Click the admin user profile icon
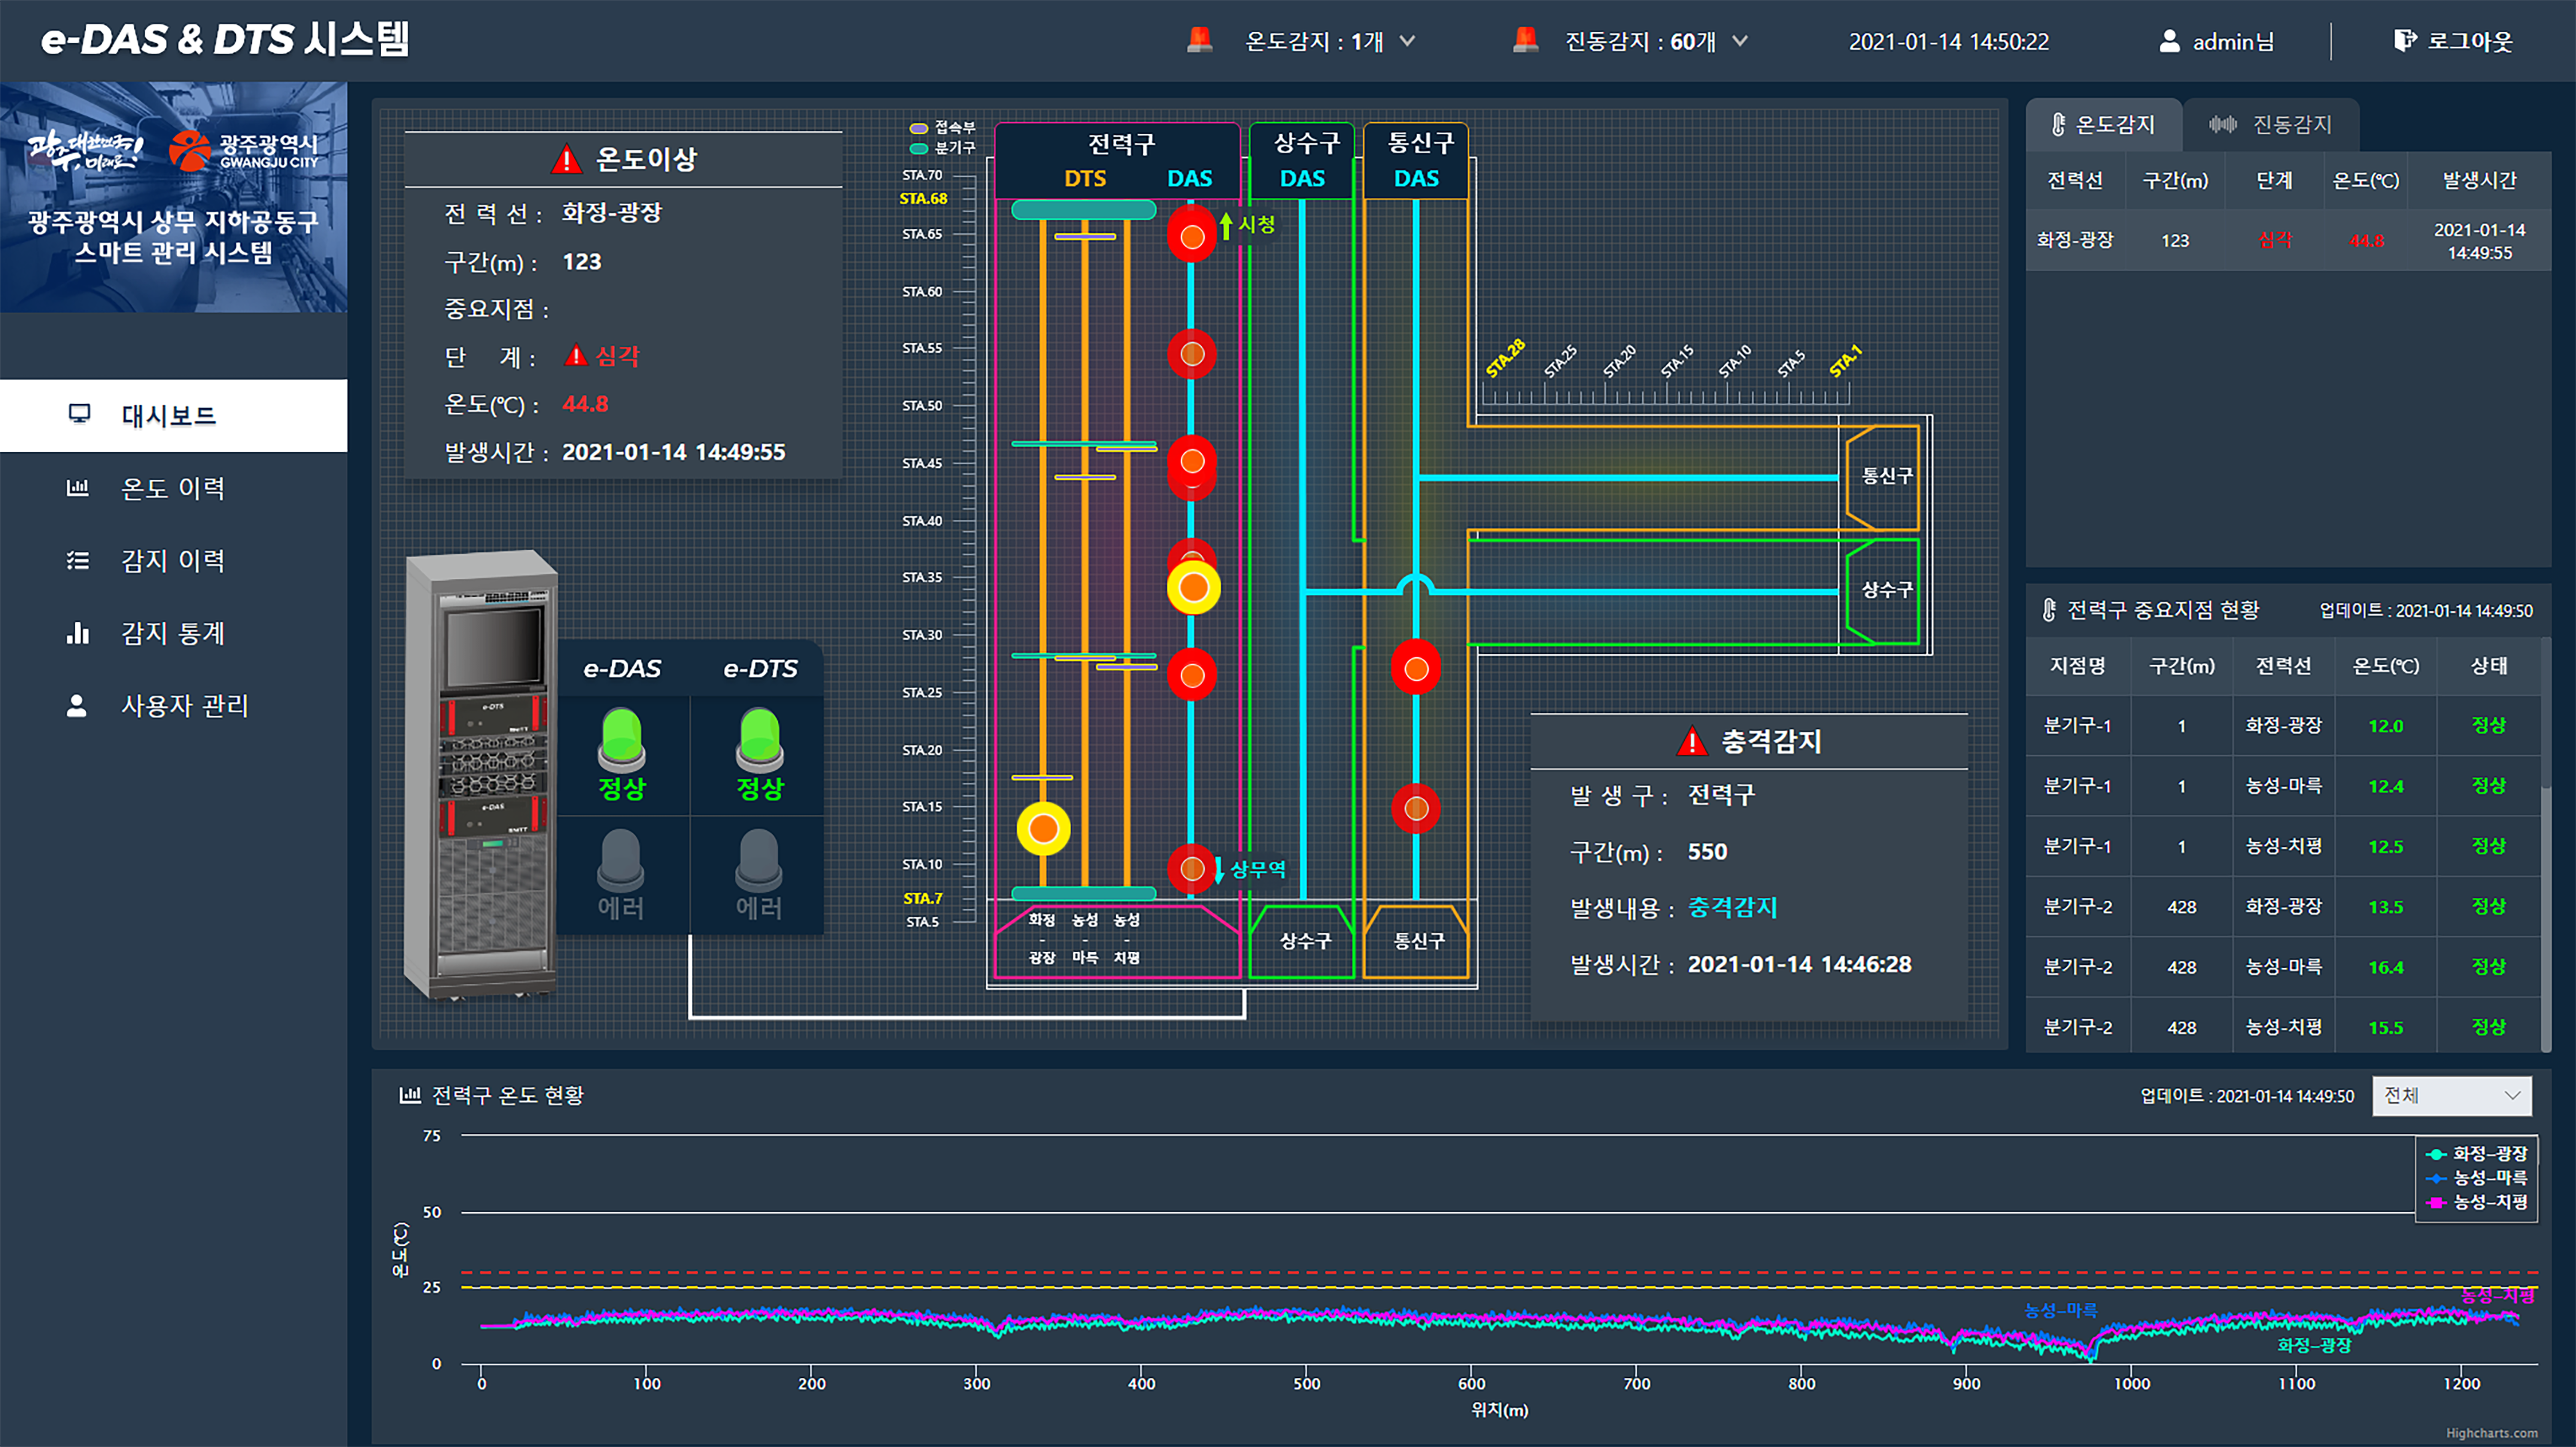The image size is (2576, 1447). pos(2169,41)
